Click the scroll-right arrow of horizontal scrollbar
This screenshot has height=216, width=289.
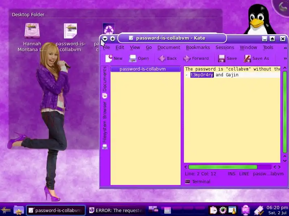(279, 167)
